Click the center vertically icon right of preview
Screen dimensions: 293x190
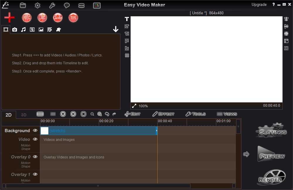tap(286, 26)
